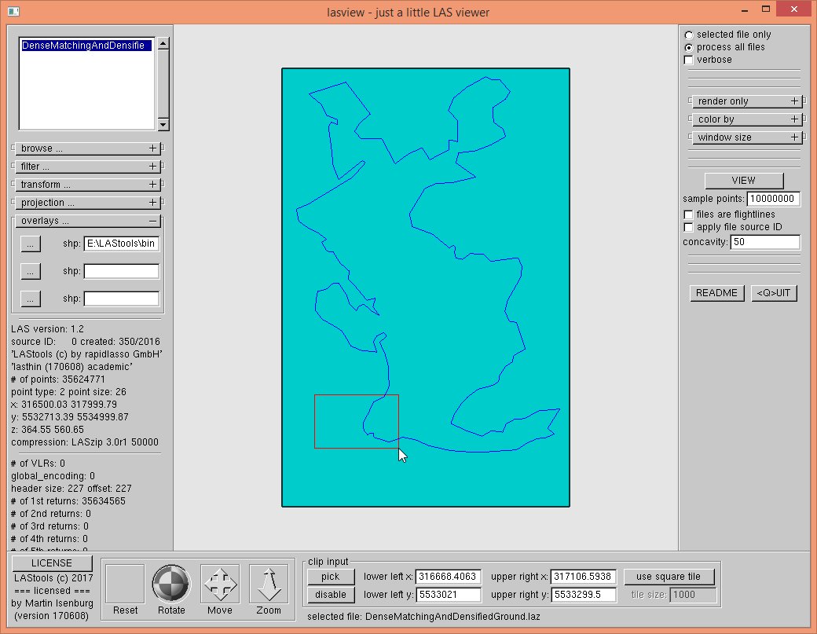Activate the Move navigation tool
Image resolution: width=817 pixels, height=634 pixels.
220,585
